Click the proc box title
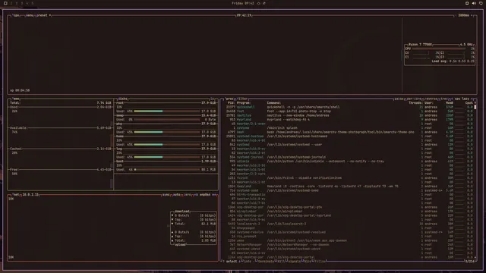This screenshot has width=486, height=273. tap(229, 99)
